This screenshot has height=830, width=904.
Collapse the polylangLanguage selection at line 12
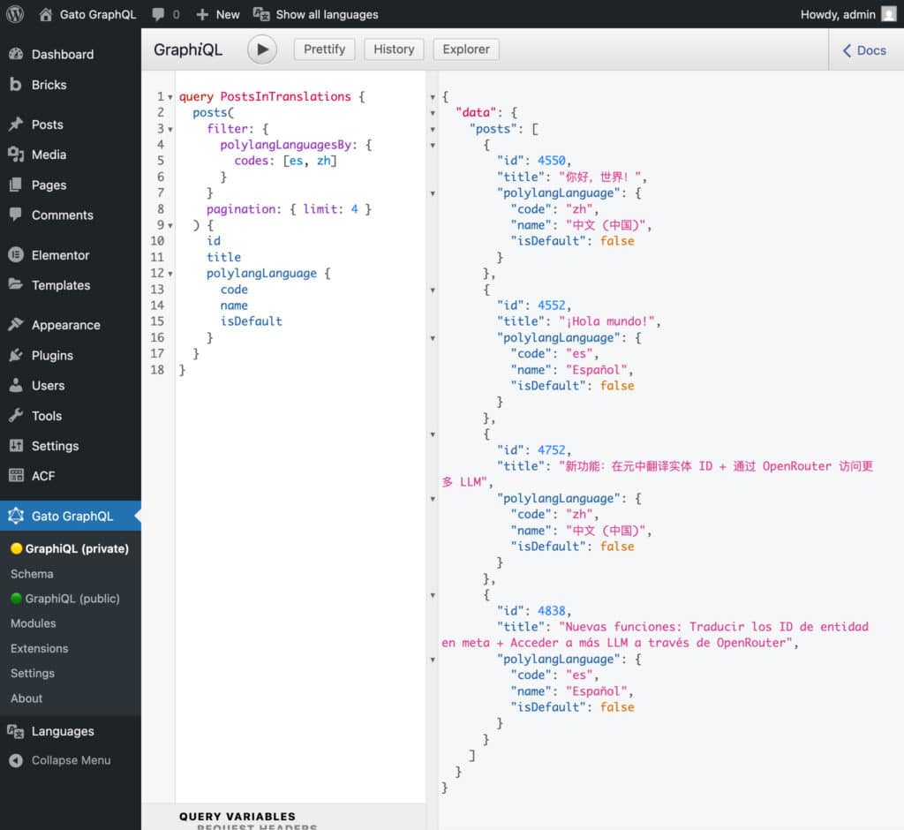(x=170, y=274)
